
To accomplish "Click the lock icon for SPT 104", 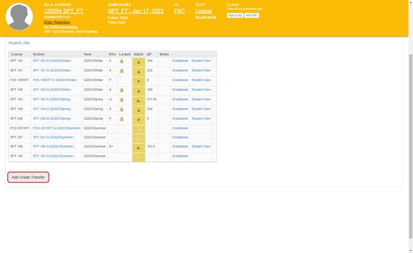I will point(122,109).
